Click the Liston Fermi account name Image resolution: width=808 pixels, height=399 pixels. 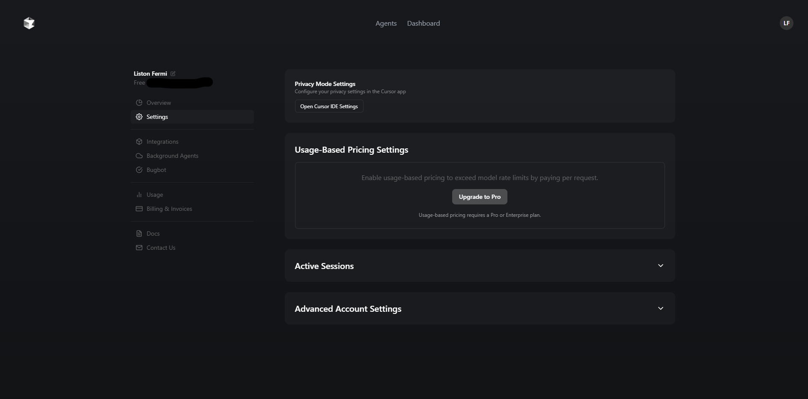point(150,74)
